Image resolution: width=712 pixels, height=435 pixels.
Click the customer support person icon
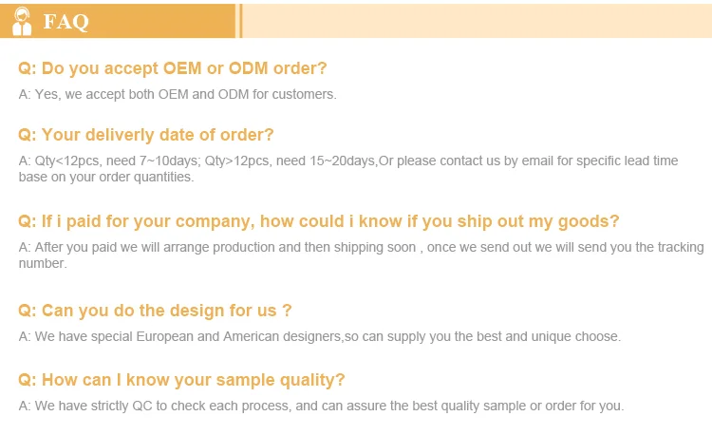point(21,21)
